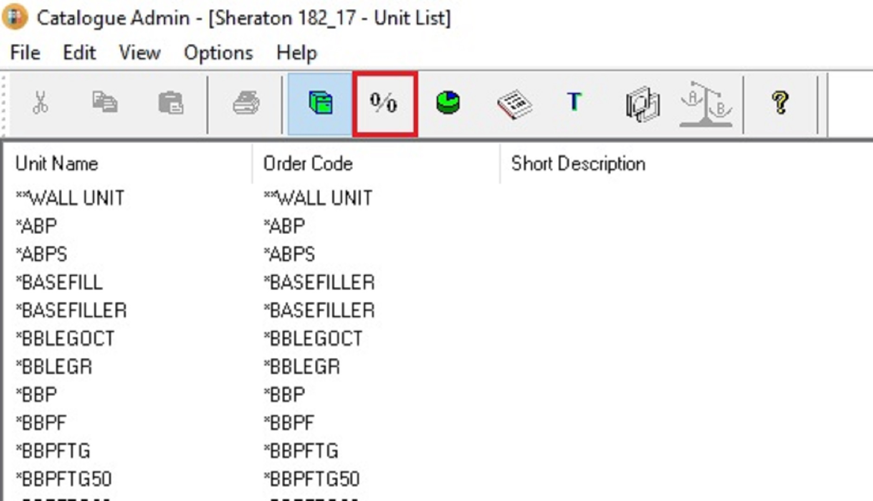Image resolution: width=873 pixels, height=501 pixels.
Task: Open the Edit menu
Action: (79, 52)
